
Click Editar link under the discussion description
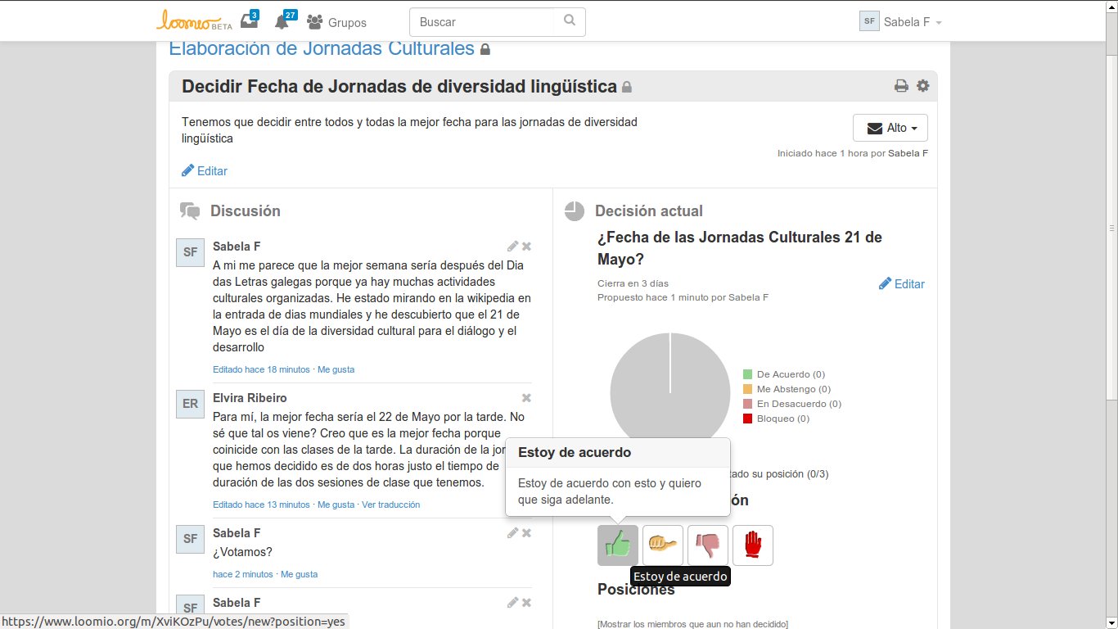(x=205, y=171)
